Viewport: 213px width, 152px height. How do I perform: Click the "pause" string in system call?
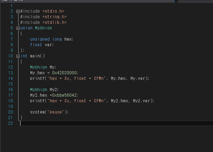(56, 112)
